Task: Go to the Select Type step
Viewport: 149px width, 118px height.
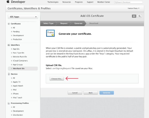Action: [48, 23]
